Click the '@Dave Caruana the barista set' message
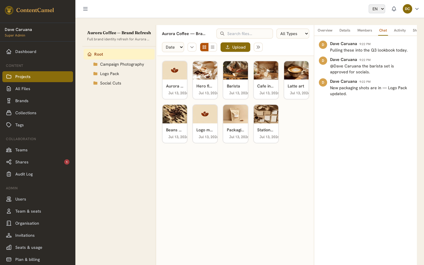424x265 pixels. (362, 69)
